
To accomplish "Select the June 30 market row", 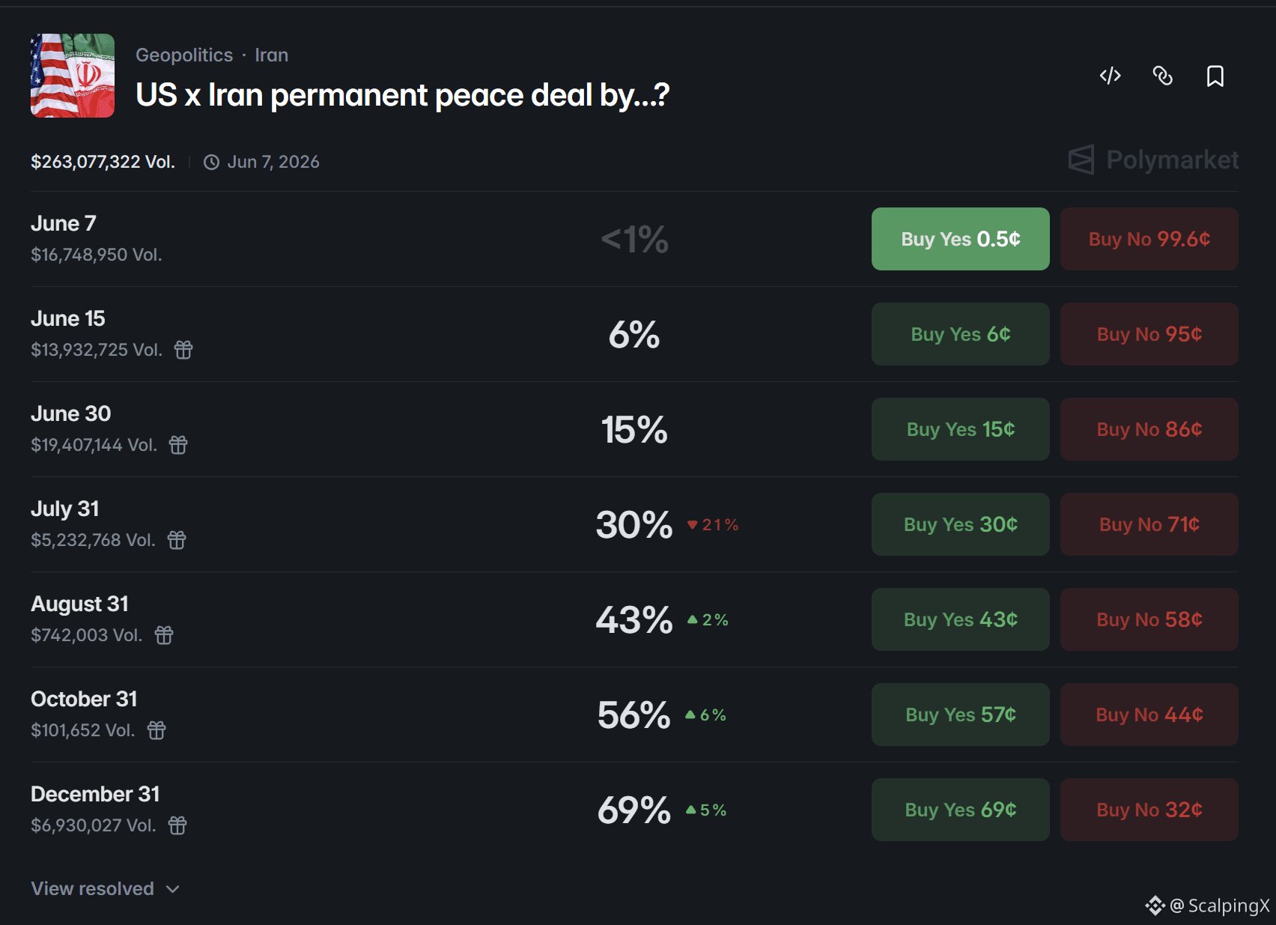I will pos(634,429).
